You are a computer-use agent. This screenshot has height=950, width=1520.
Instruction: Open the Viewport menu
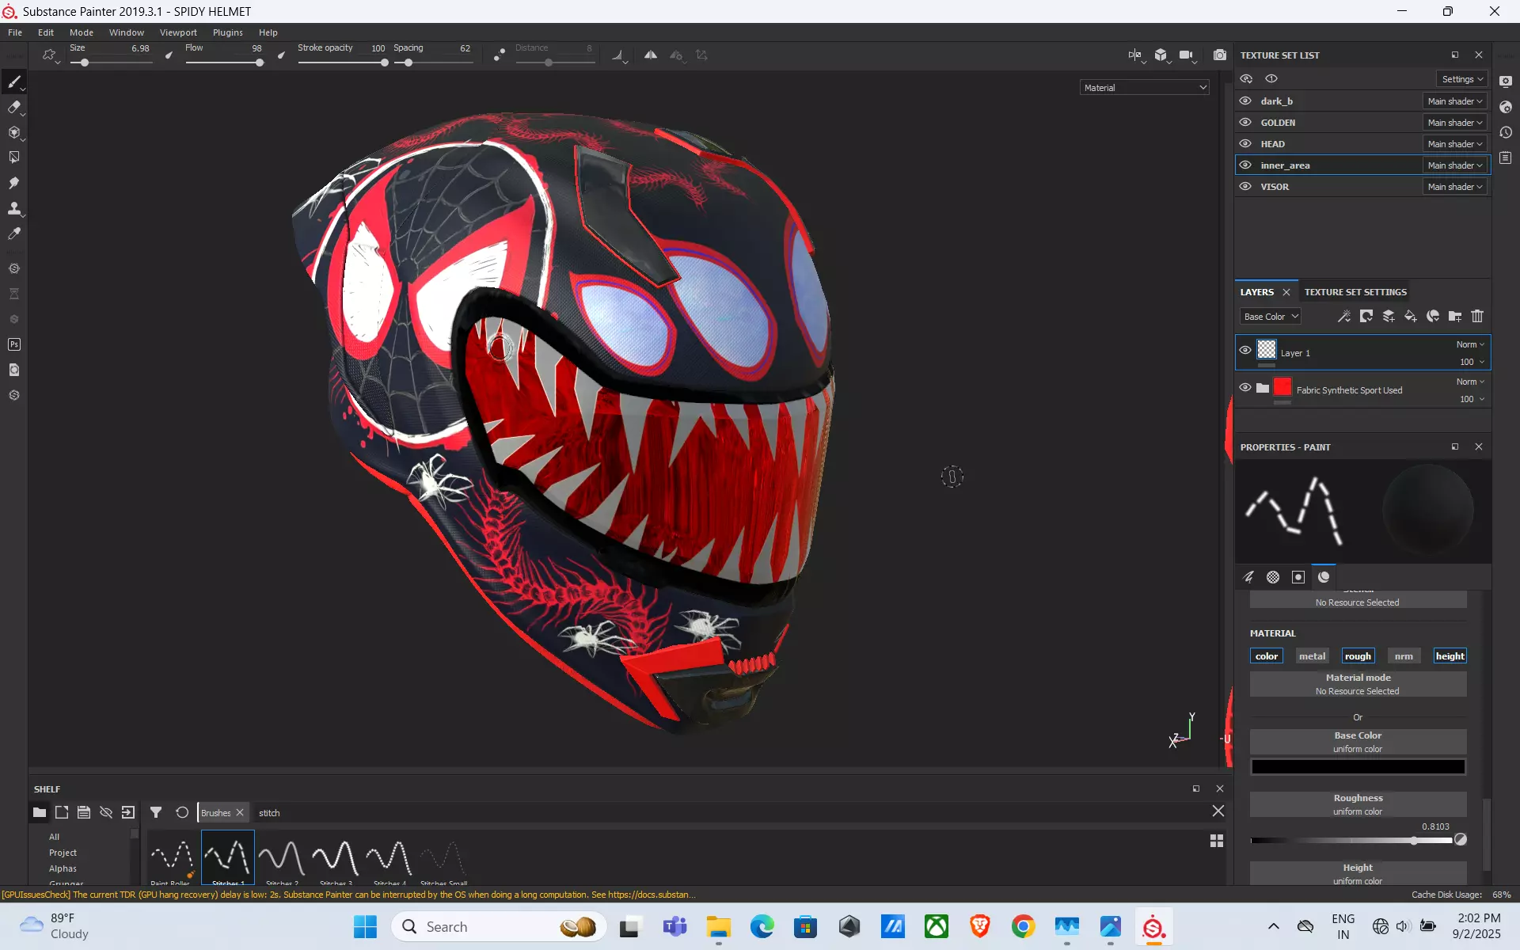pyautogui.click(x=178, y=32)
